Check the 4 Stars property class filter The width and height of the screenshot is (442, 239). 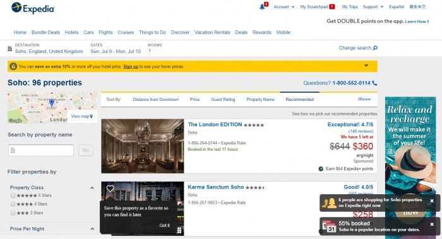pos(13,204)
